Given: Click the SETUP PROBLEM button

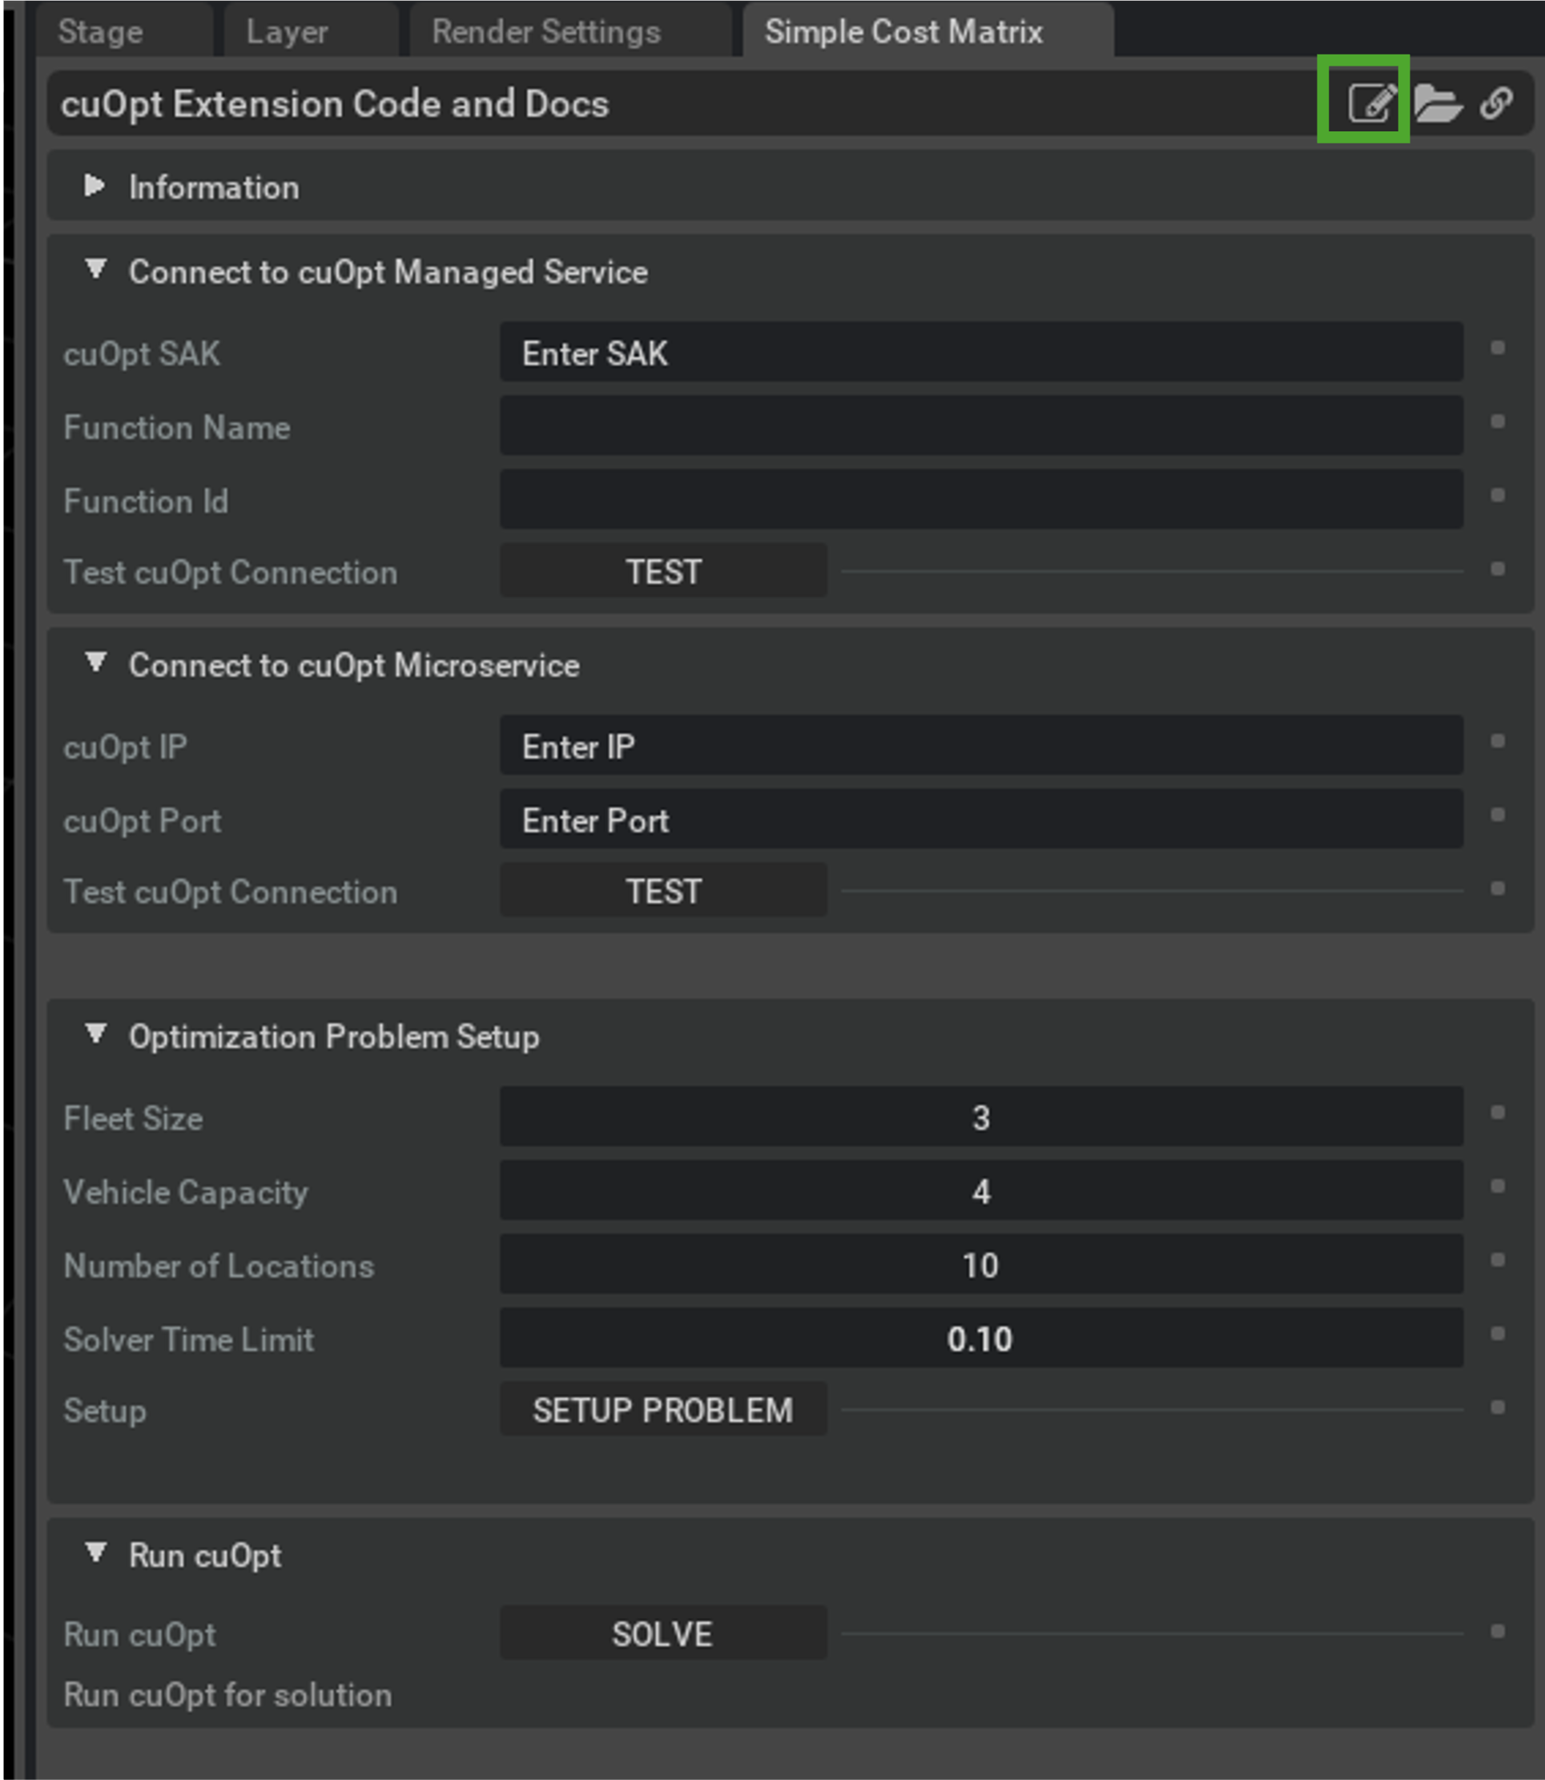Looking at the screenshot, I should [662, 1409].
